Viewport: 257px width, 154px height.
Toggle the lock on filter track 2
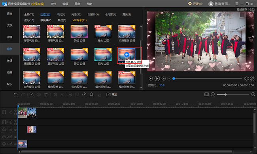pos(11,137)
